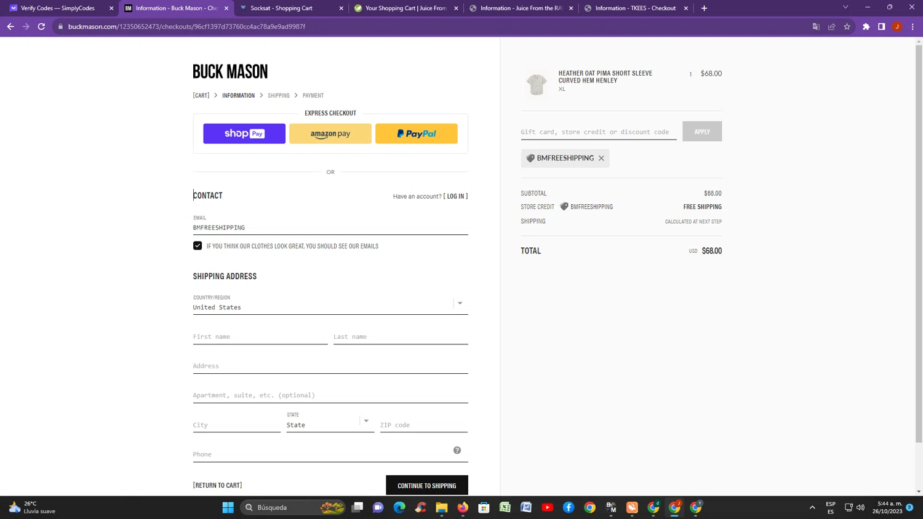Close the Socksat Shopping Cart tab
923x519 pixels.
[341, 8]
